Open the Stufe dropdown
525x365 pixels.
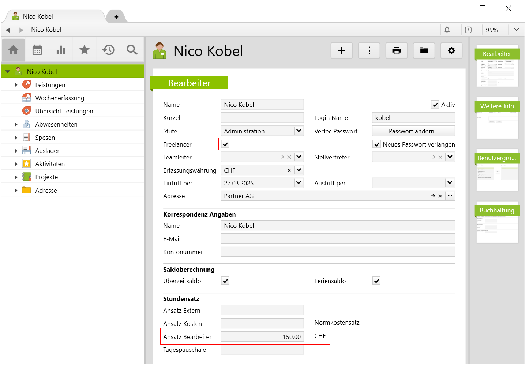[299, 131]
